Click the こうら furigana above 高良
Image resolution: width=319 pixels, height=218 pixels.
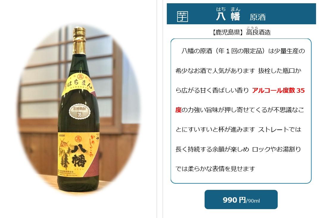point(252,28)
